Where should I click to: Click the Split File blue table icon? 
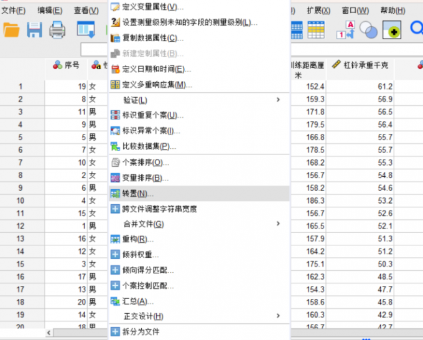[297, 29]
